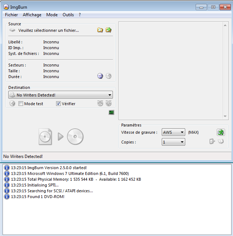Click info icon of 'Microsoft Windows 7' log line
Image resolution: width=233 pixels, height=236 pixels.
[7, 173]
